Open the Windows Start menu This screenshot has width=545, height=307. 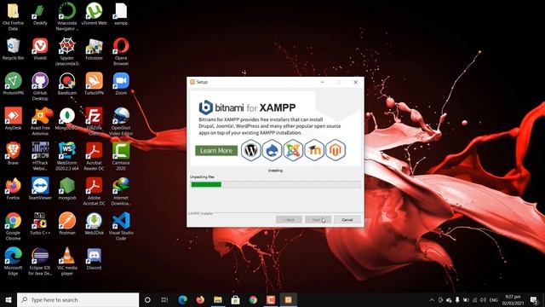coord(9,299)
